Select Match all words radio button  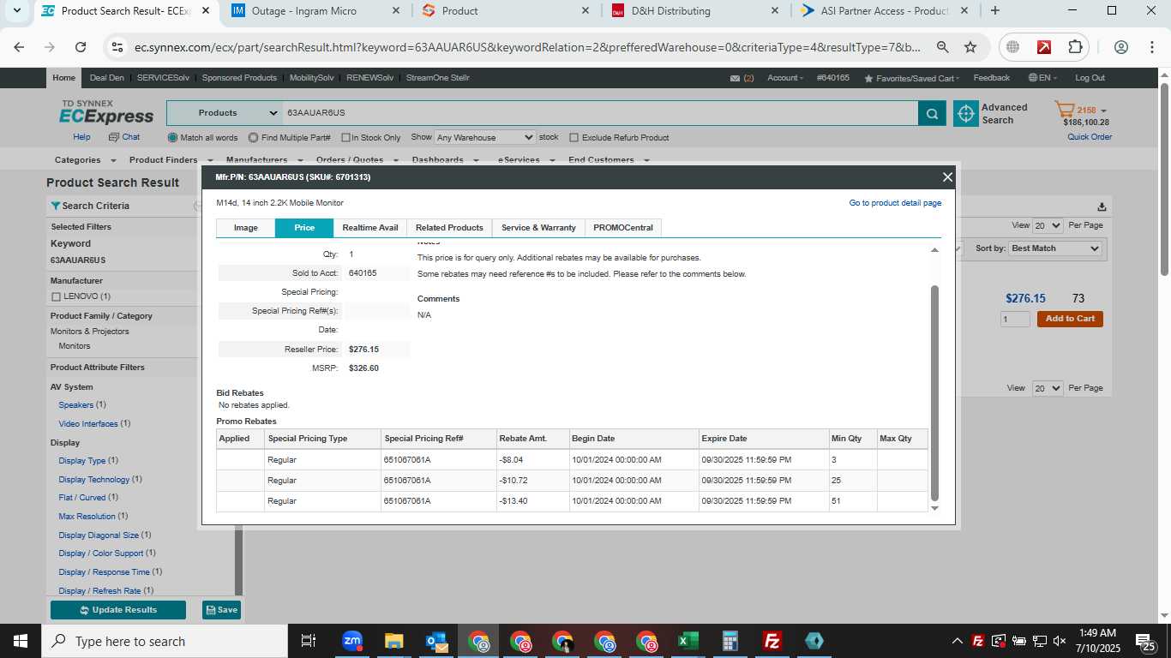[173, 137]
